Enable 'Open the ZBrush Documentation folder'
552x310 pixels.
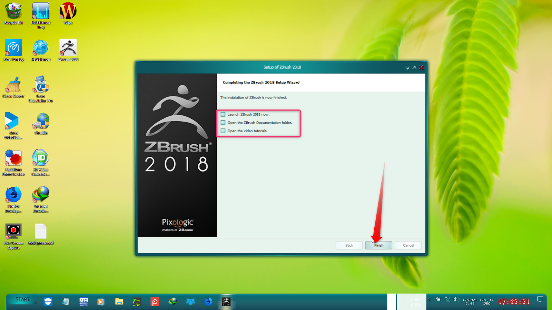coord(223,123)
